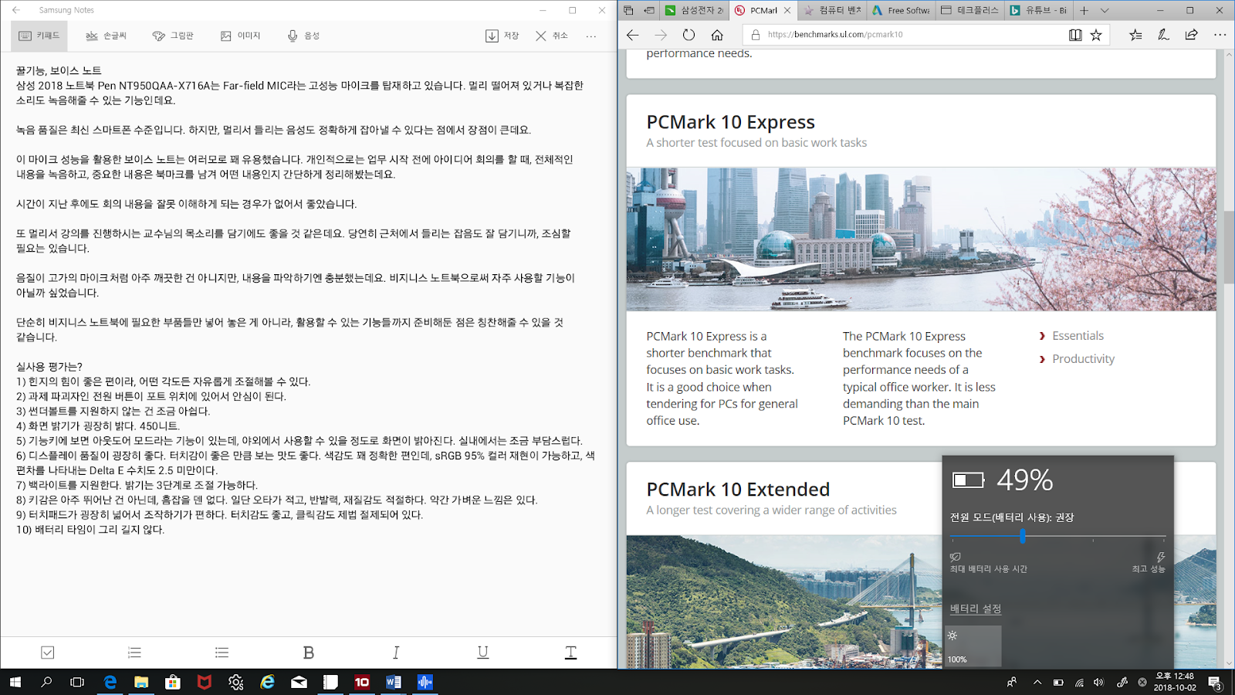Image resolution: width=1235 pixels, height=695 pixels.
Task: Go to the Edge home page
Action: point(717,35)
